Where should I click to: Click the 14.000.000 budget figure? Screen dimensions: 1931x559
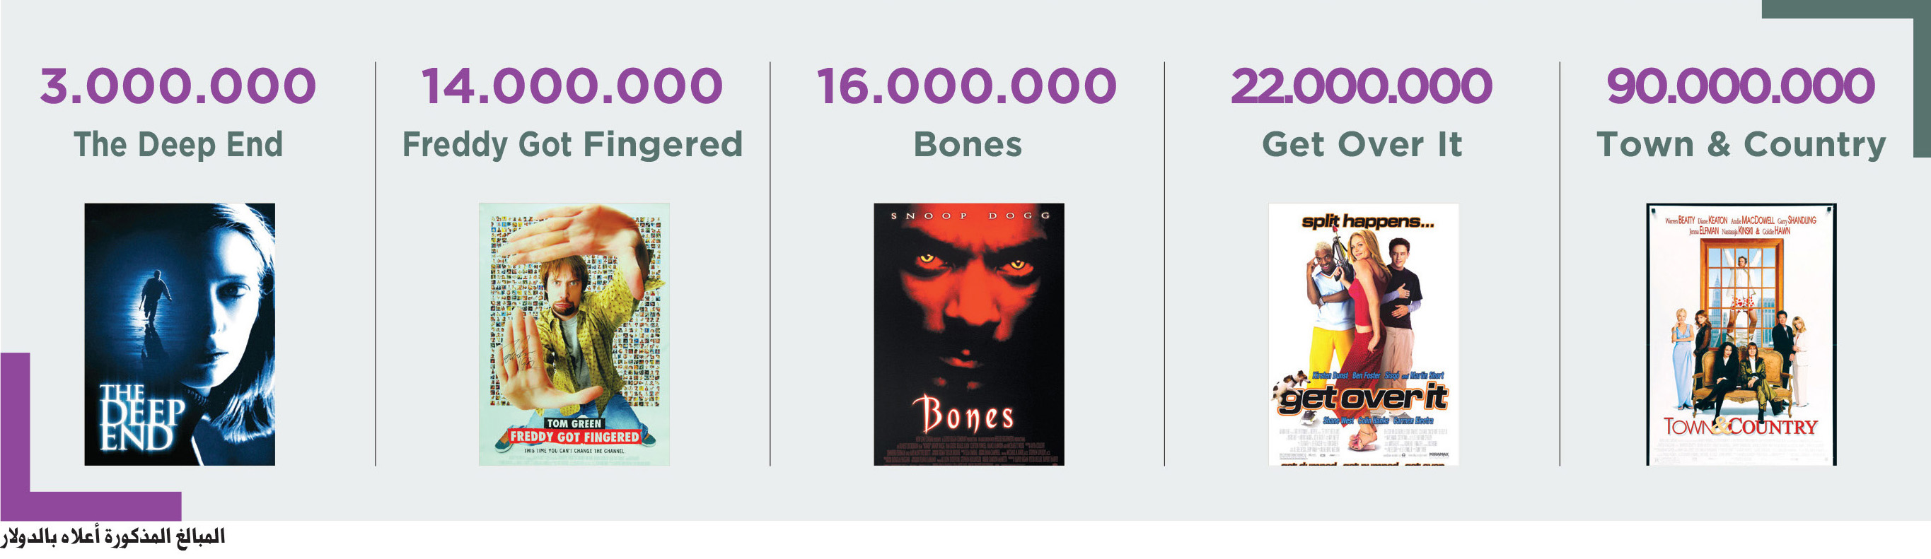tap(572, 86)
